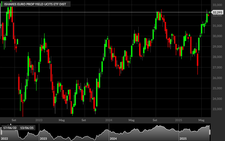
Task: Click the 28,000 price axis label
Action: [x=217, y=57]
